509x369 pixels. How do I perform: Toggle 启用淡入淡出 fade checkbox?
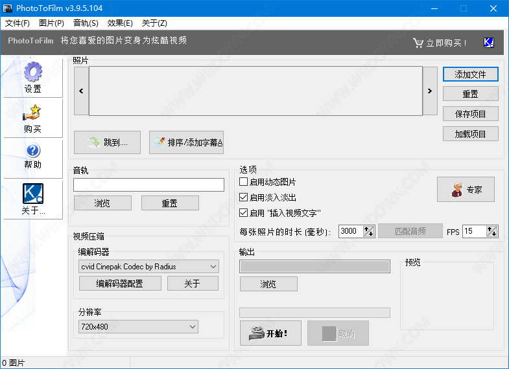243,197
